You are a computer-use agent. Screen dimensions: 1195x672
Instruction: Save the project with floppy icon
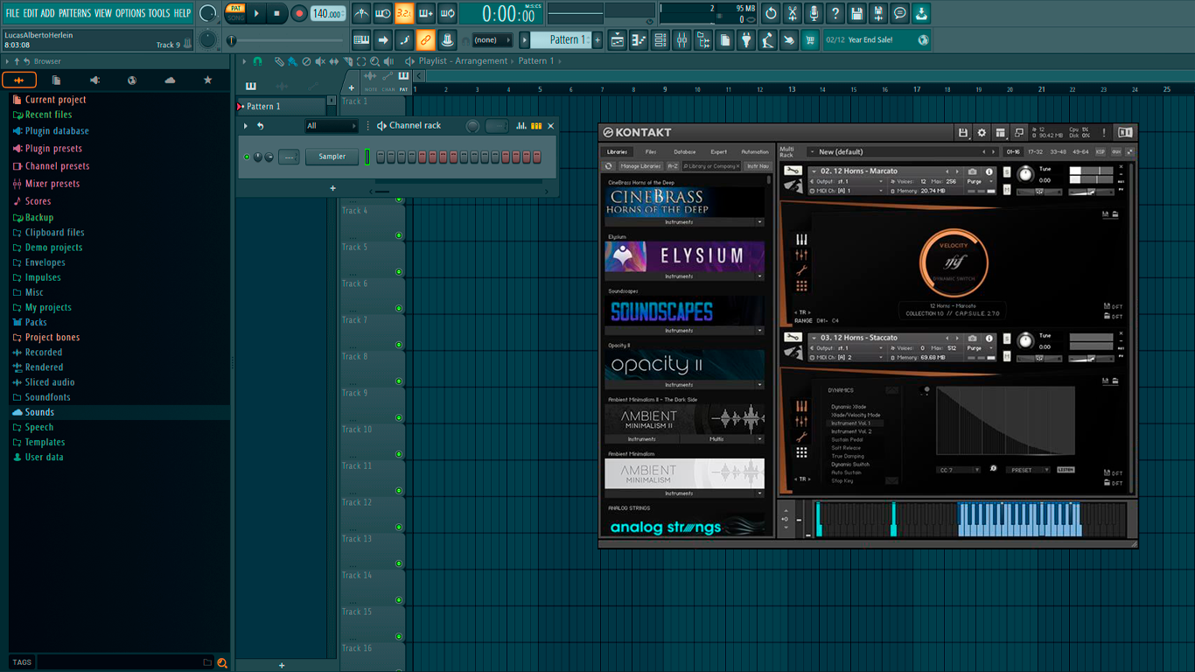point(856,14)
